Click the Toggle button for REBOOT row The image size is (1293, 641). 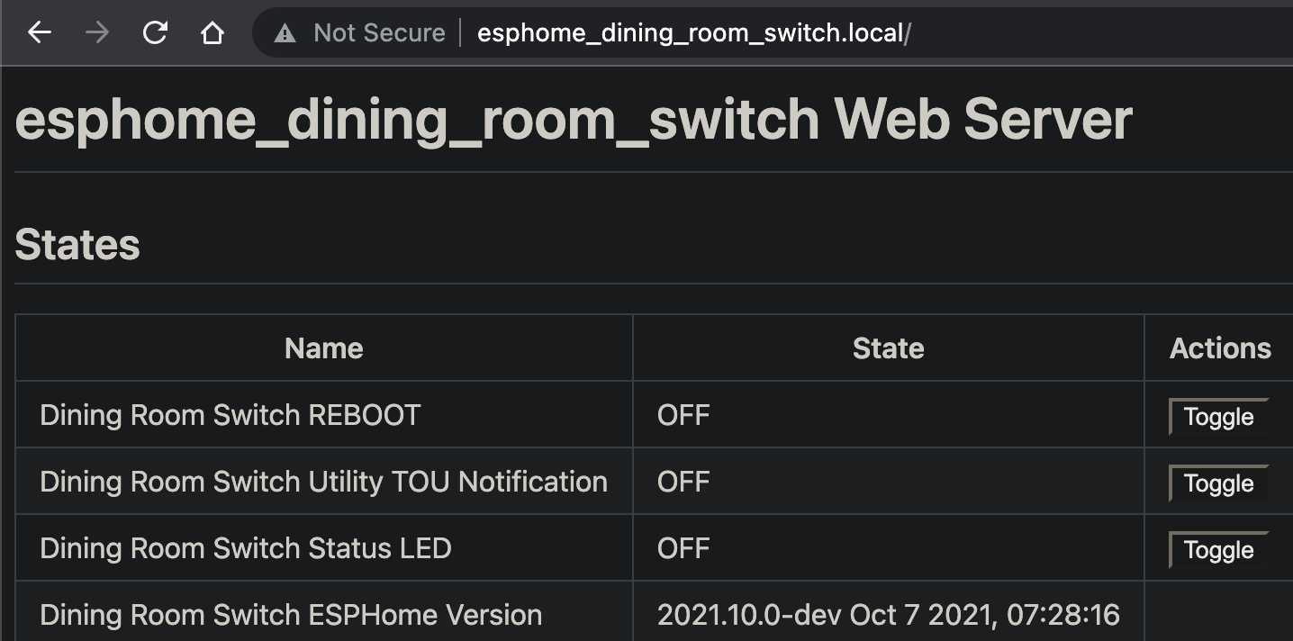(x=1216, y=417)
